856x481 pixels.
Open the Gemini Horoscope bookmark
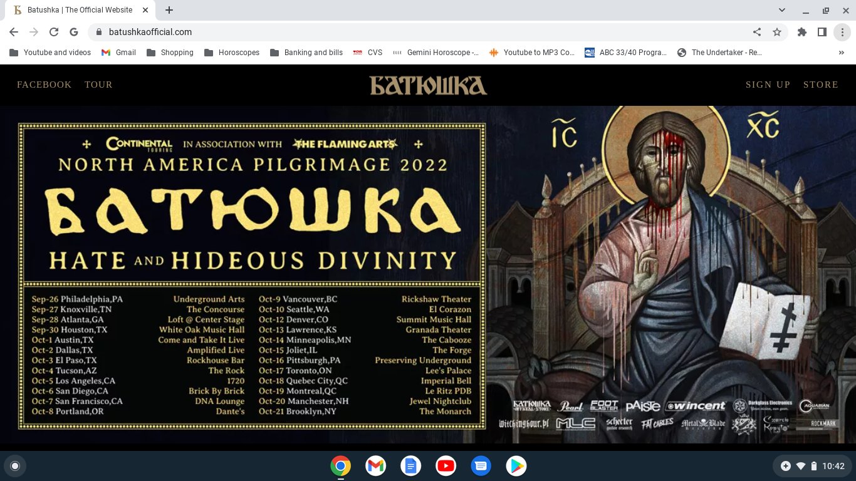[x=436, y=53]
